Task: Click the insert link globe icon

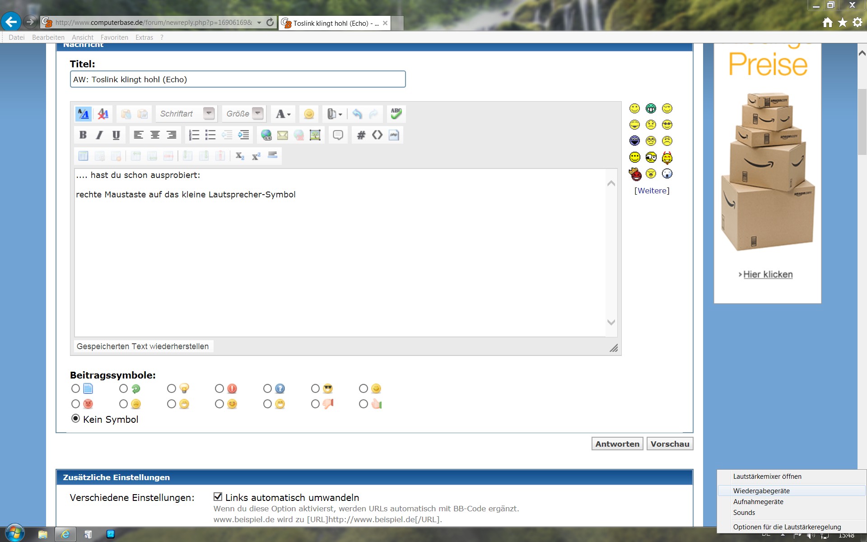Action: [266, 135]
